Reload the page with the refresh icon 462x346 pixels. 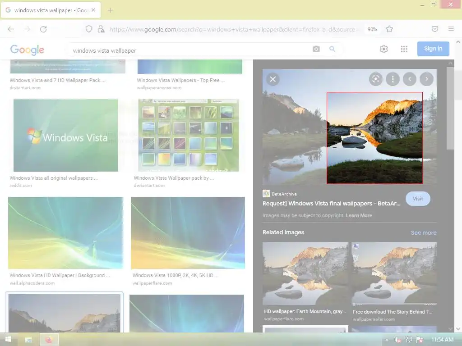tap(43, 29)
